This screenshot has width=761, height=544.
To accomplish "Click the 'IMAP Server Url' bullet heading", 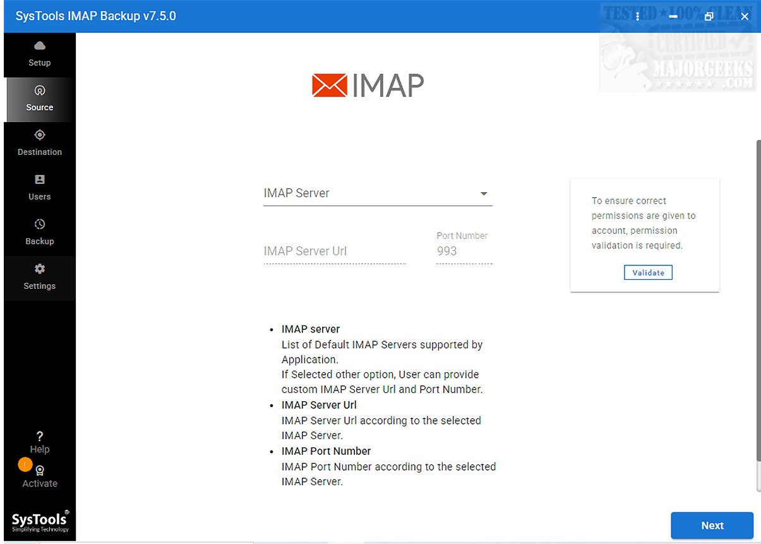I will tap(319, 405).
